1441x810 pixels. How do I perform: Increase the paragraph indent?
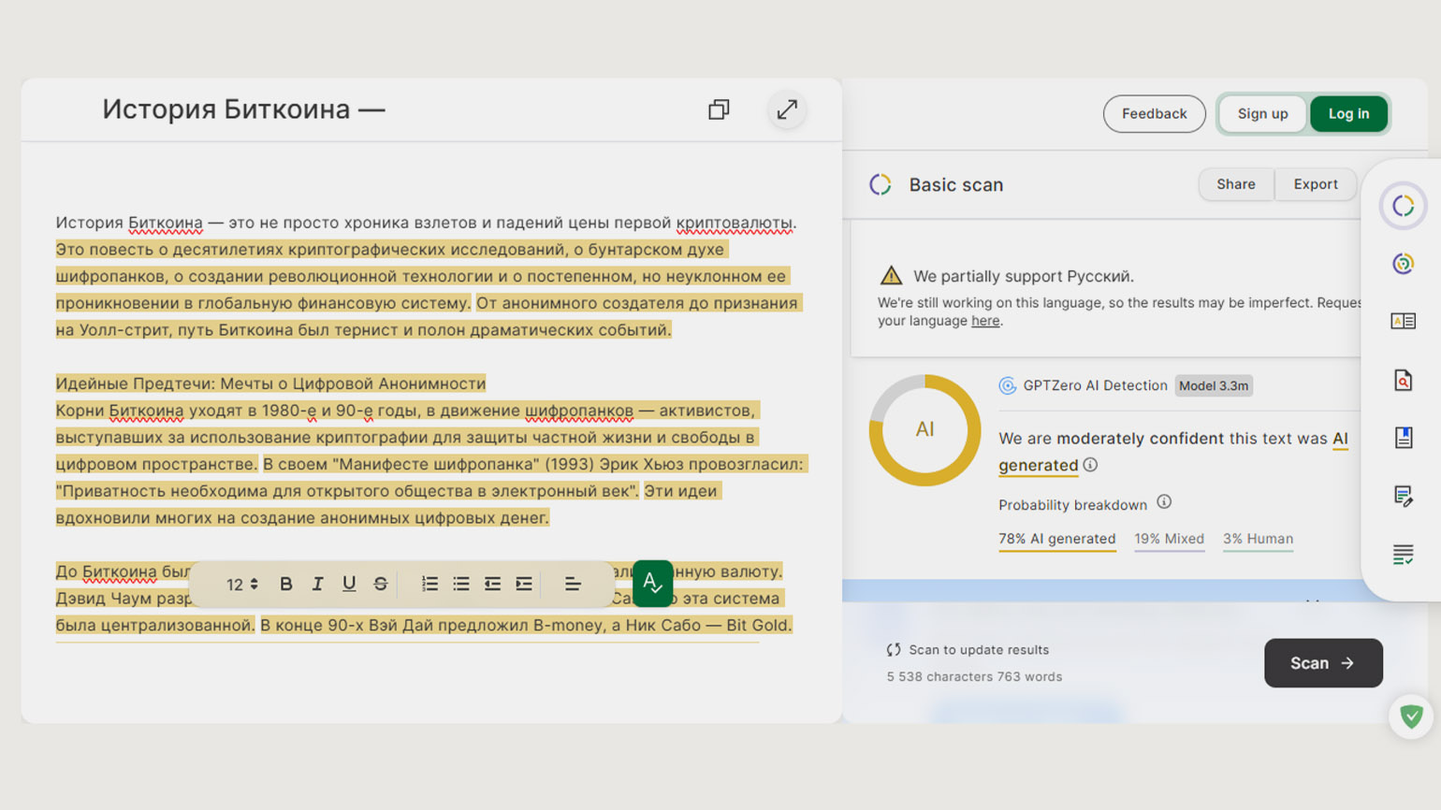pyautogui.click(x=524, y=584)
